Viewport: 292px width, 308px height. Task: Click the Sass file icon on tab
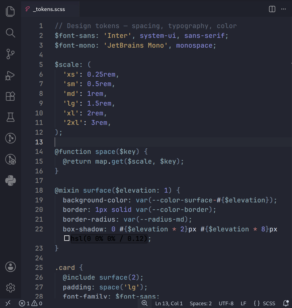click(28, 9)
